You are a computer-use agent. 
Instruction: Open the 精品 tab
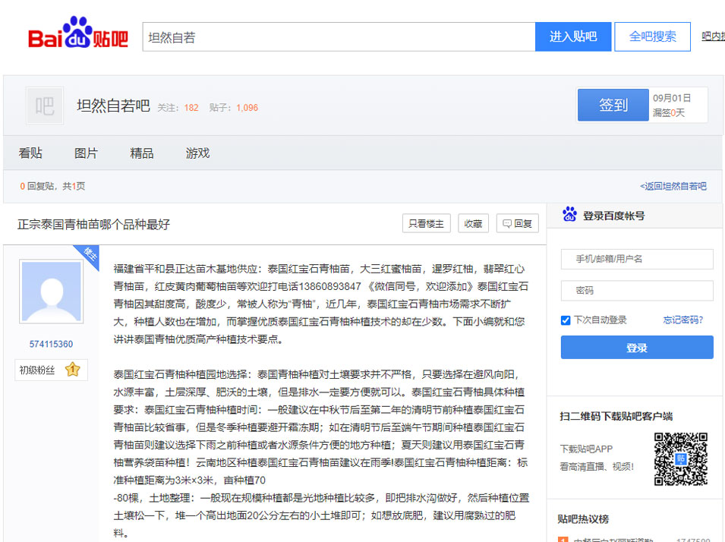tap(141, 153)
